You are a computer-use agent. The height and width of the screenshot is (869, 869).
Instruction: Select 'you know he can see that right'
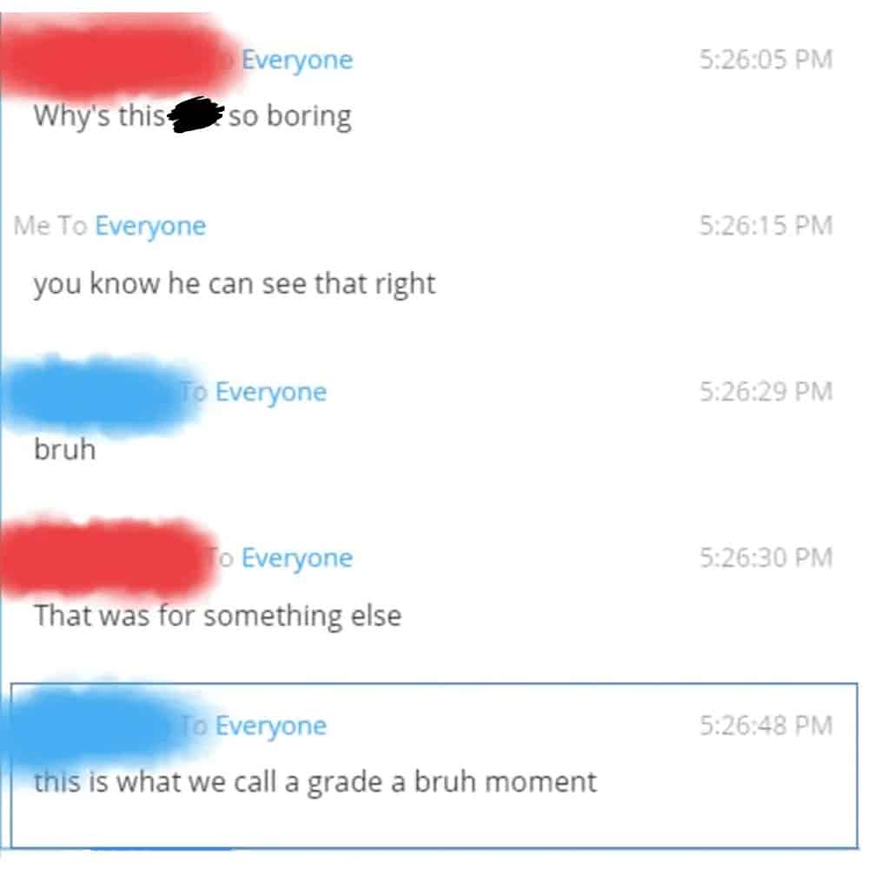click(235, 283)
